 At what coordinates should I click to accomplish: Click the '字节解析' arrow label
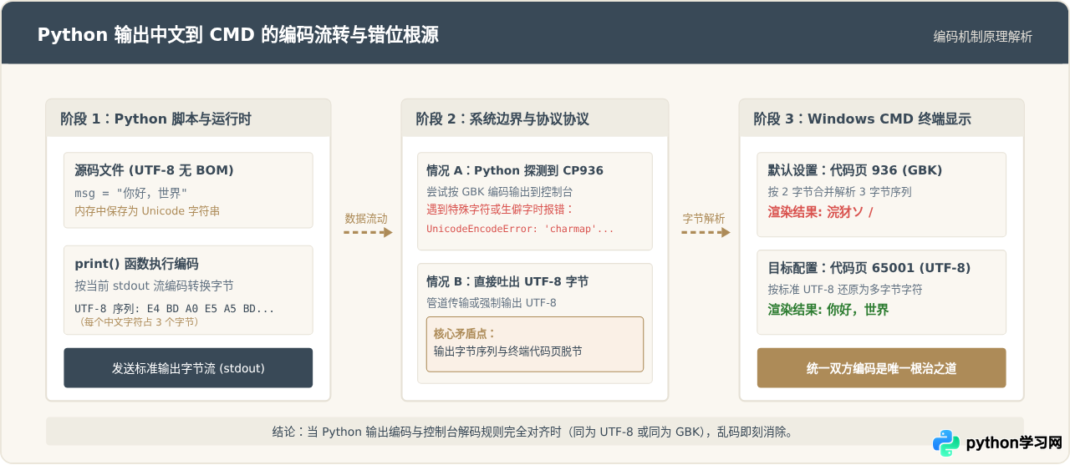point(704,219)
